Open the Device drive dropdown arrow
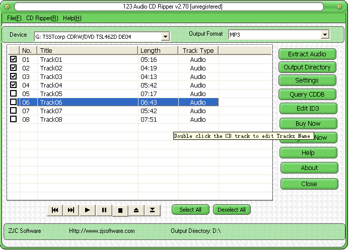Viewport: 350px width, 251px height. click(165, 37)
